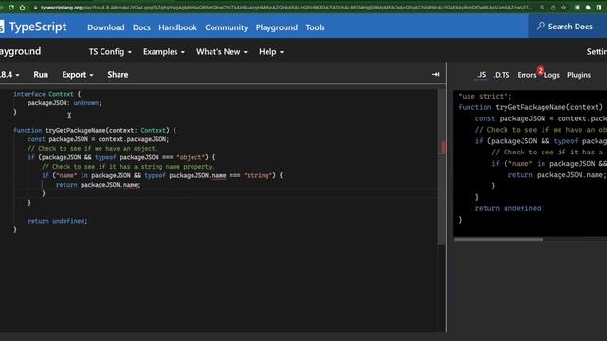
Task: Open the Handbook nav link
Action: click(177, 27)
